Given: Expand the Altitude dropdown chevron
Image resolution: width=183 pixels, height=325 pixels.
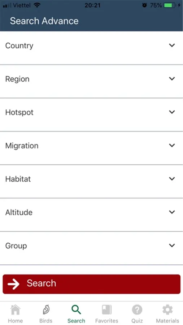Looking at the screenshot, I should click(x=172, y=212).
